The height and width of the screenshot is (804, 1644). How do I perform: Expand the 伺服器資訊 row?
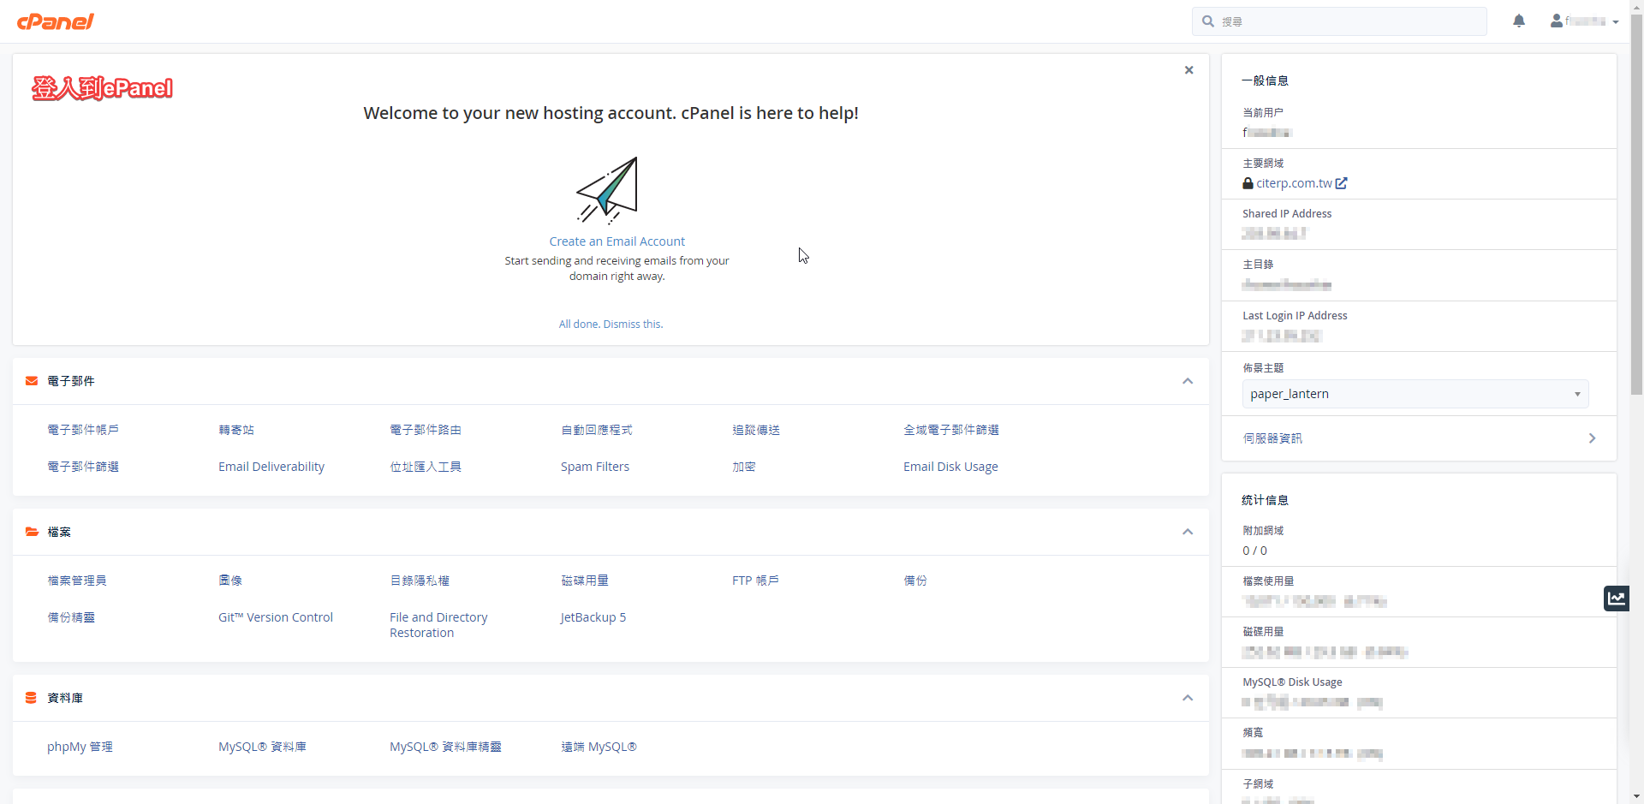pos(1418,438)
